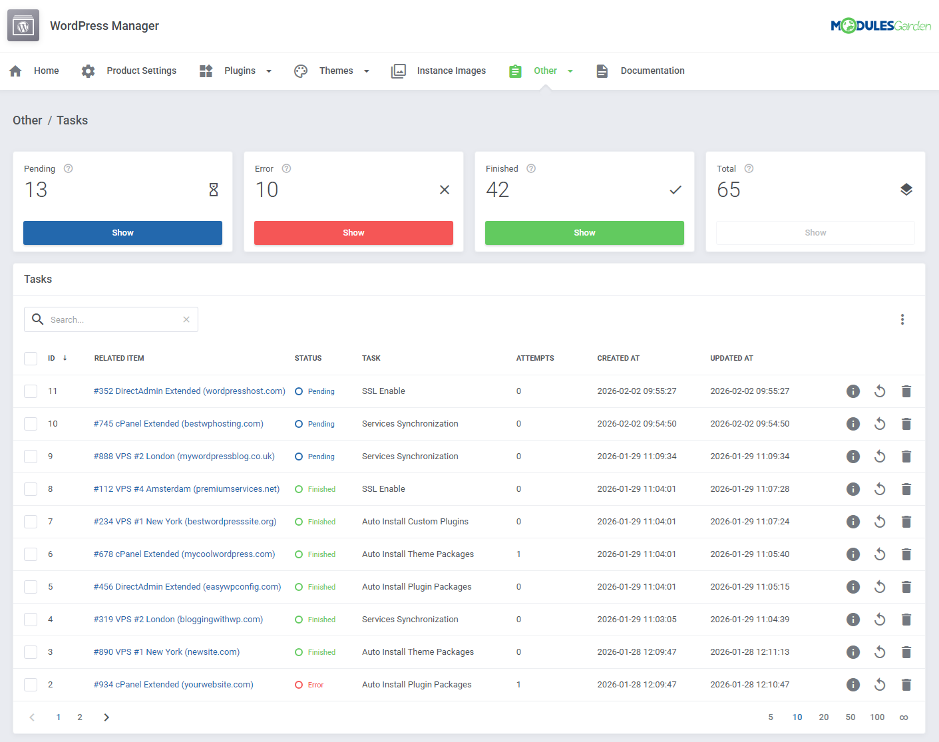Click the retry icon on task 2
Screen dimensions: 939x742
point(880,684)
